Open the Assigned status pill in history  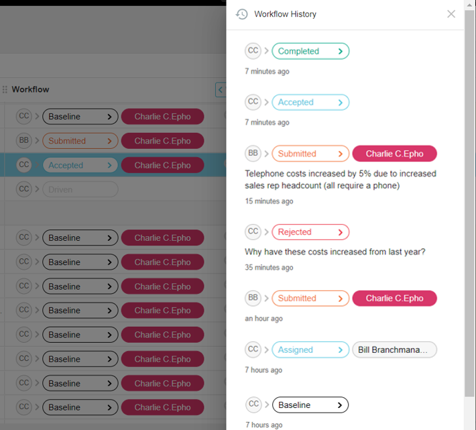[310, 350]
